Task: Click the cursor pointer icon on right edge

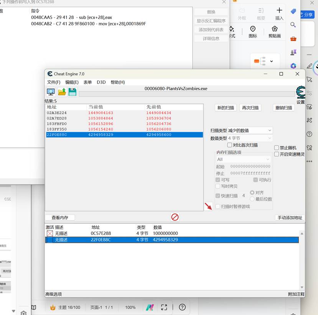Action: [x=309, y=79]
